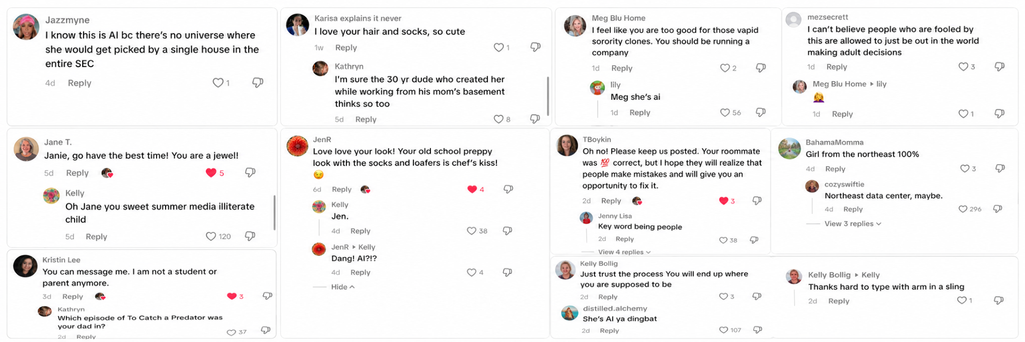Viewport: 1025px width, 342px height.
Task: Open Meg Blu Home's profile picture
Action: (x=575, y=26)
